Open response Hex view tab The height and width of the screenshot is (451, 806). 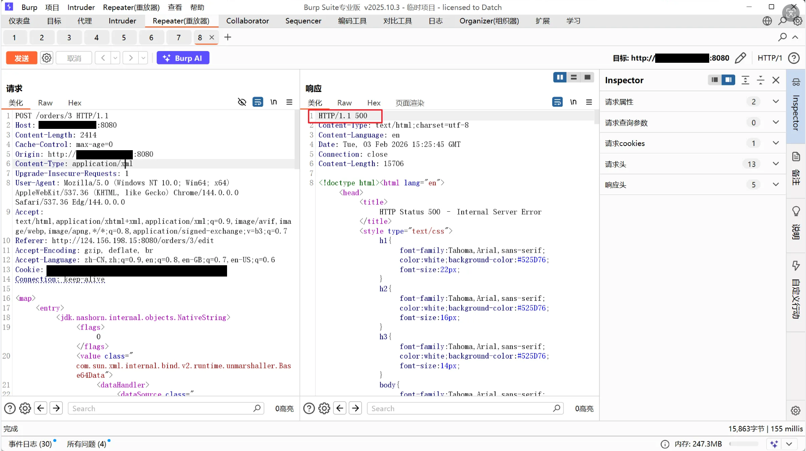[x=374, y=103]
